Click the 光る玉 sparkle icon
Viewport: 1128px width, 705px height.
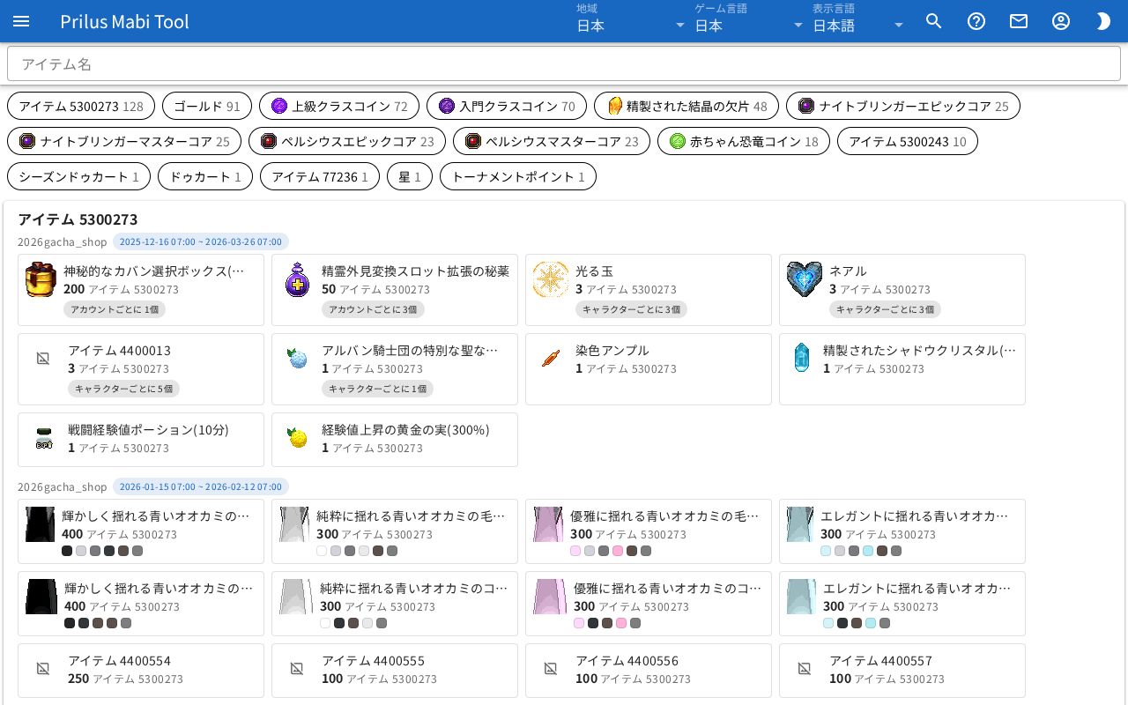551,279
